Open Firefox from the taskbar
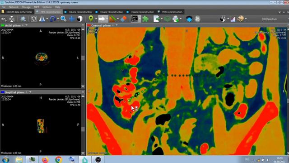The height and width of the screenshot is (163, 289). click(x=45, y=159)
